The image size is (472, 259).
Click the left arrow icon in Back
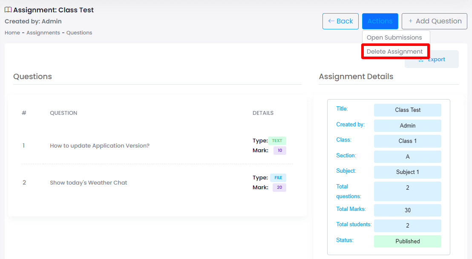pos(331,21)
